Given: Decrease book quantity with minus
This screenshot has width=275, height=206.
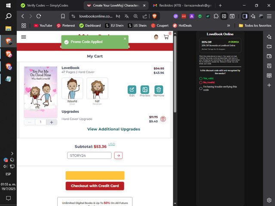Looking at the screenshot, I should 30,122.
